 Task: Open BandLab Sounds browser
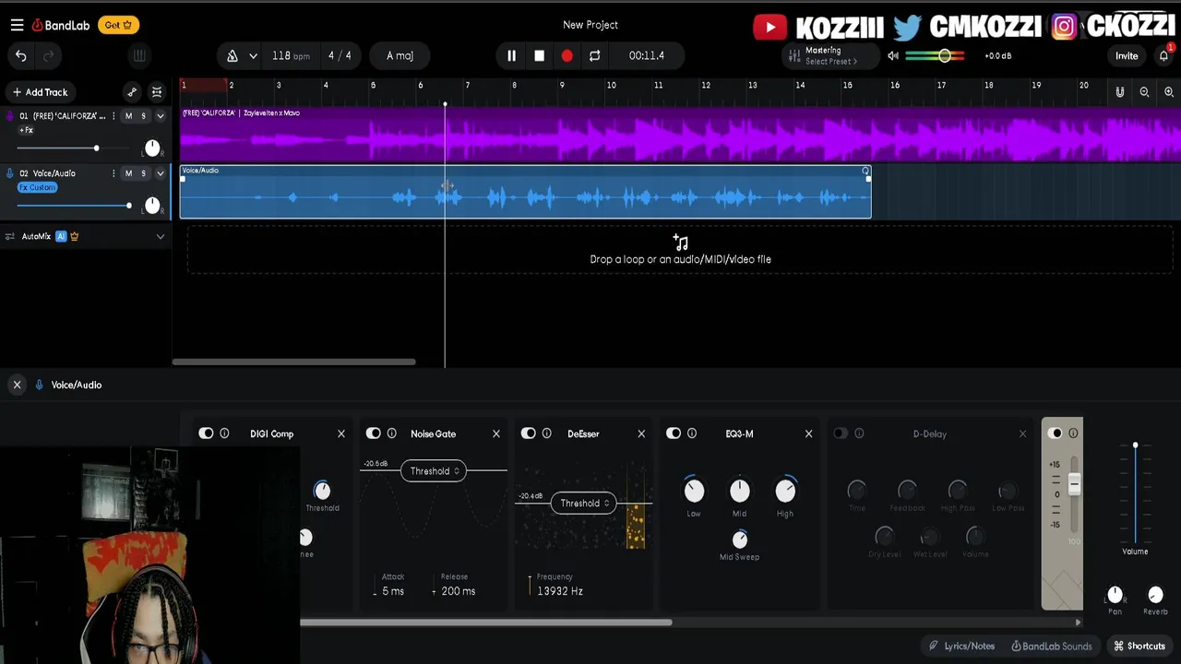1052,646
